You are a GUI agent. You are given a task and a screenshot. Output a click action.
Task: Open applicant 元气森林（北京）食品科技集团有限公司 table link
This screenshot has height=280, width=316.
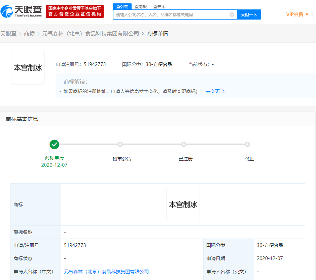click(x=106, y=272)
